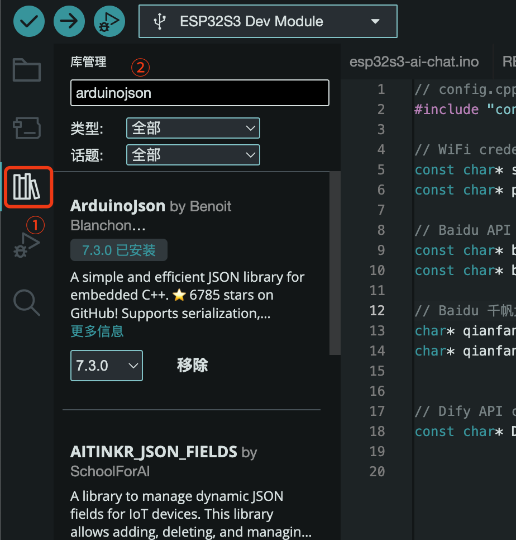Viewport: 516px width, 540px height.
Task: Expand the 话题 filter dropdown
Action: 193,155
